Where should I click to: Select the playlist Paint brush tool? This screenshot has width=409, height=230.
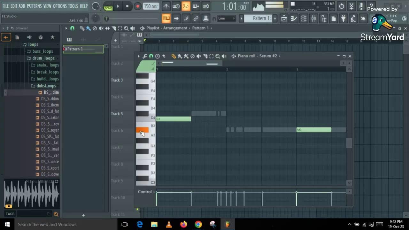(x=88, y=28)
